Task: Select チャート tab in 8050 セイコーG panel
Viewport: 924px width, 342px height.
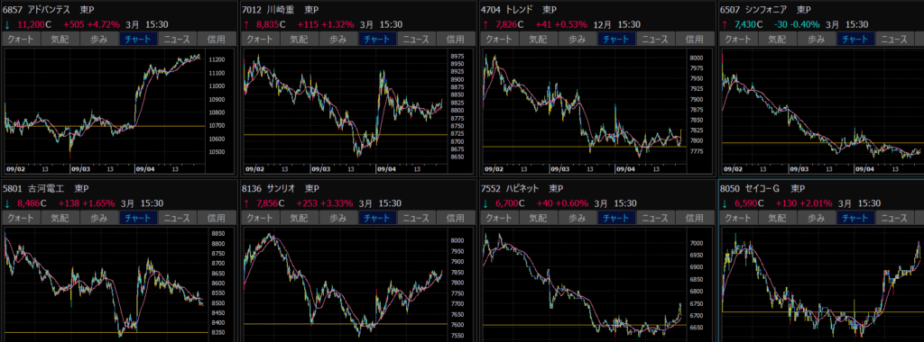Action: click(x=856, y=218)
